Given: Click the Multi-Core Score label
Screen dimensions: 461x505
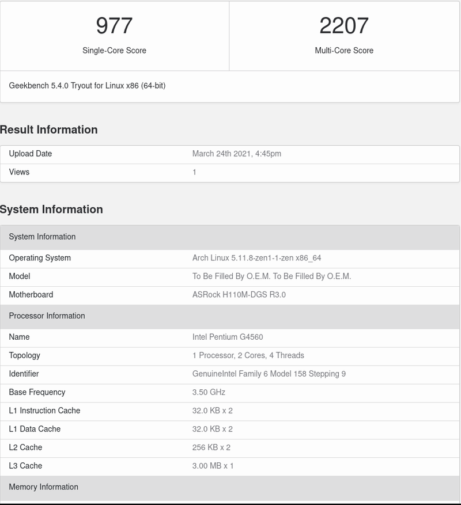Looking at the screenshot, I should click(x=344, y=51).
